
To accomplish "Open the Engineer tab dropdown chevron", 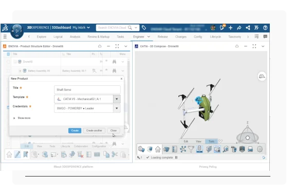I will tap(149, 36).
